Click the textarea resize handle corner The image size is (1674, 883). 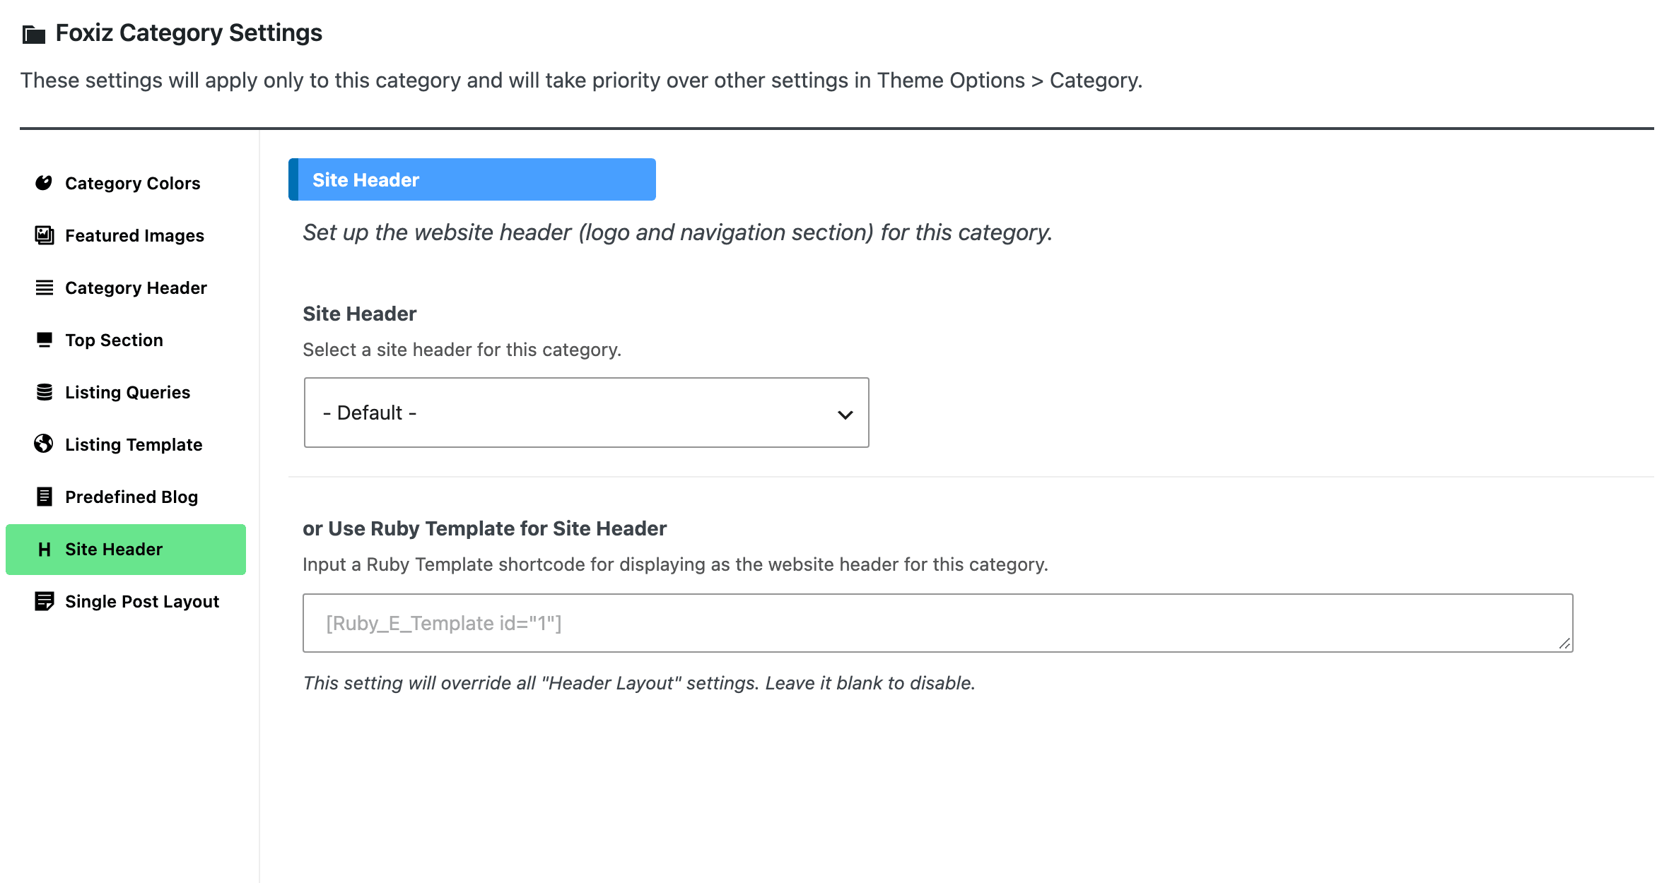(x=1564, y=644)
